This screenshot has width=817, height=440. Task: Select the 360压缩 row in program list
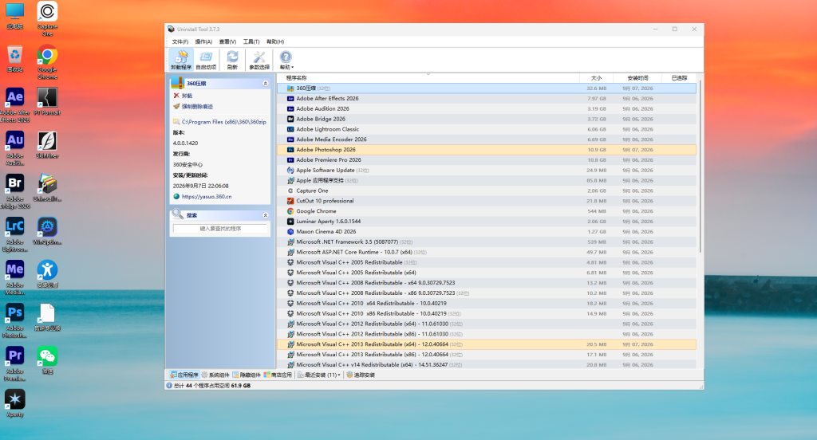pos(487,88)
